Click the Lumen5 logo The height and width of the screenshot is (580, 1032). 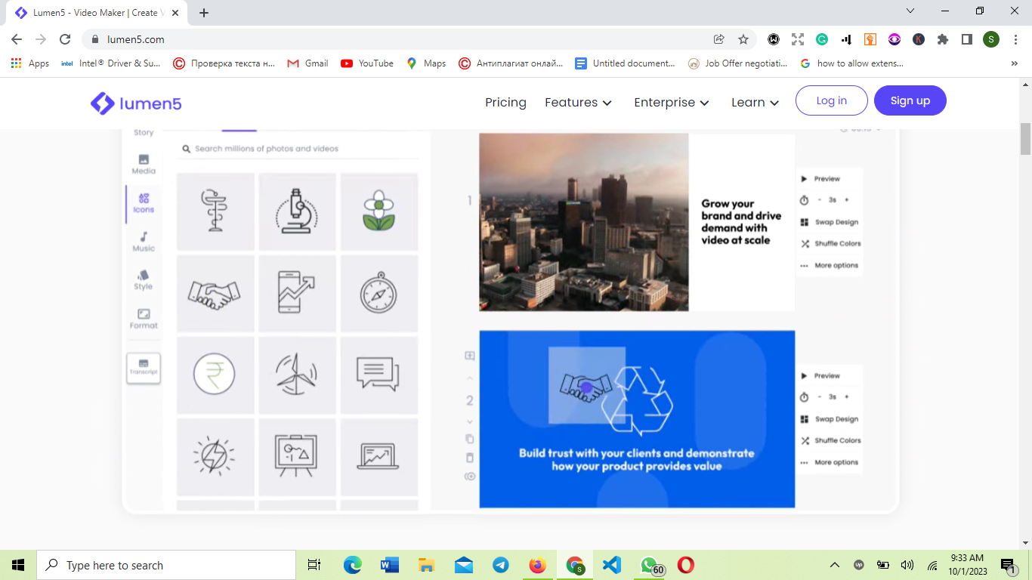(136, 103)
